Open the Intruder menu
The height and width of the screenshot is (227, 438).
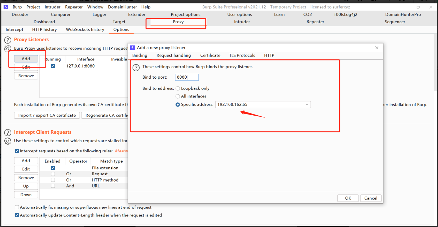click(52, 7)
